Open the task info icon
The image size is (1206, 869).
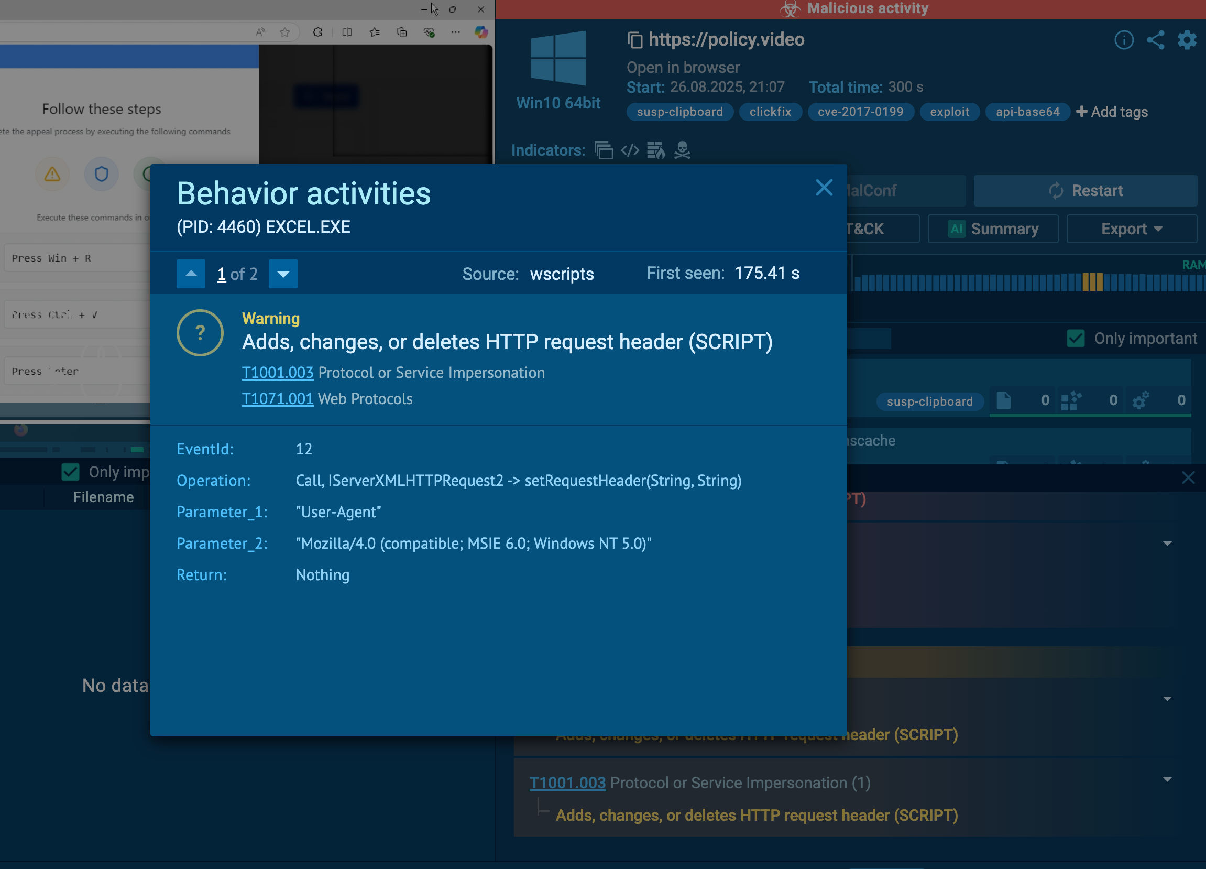1124,40
